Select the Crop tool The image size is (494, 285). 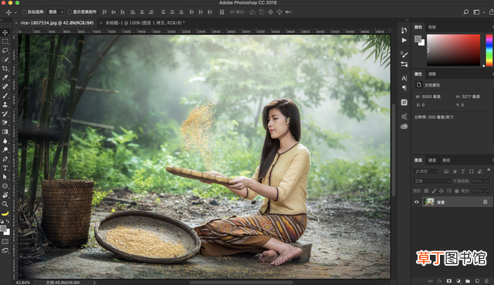[x=5, y=69]
